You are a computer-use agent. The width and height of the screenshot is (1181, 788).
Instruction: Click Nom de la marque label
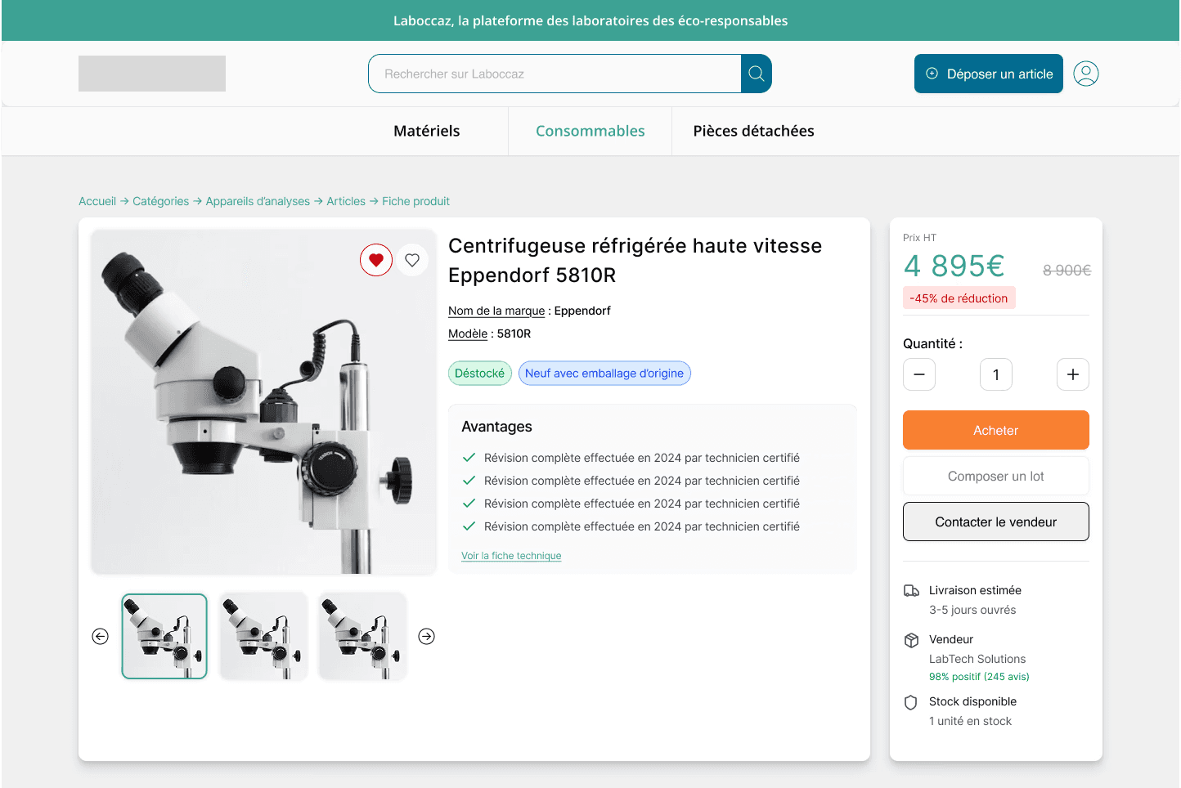(x=496, y=311)
